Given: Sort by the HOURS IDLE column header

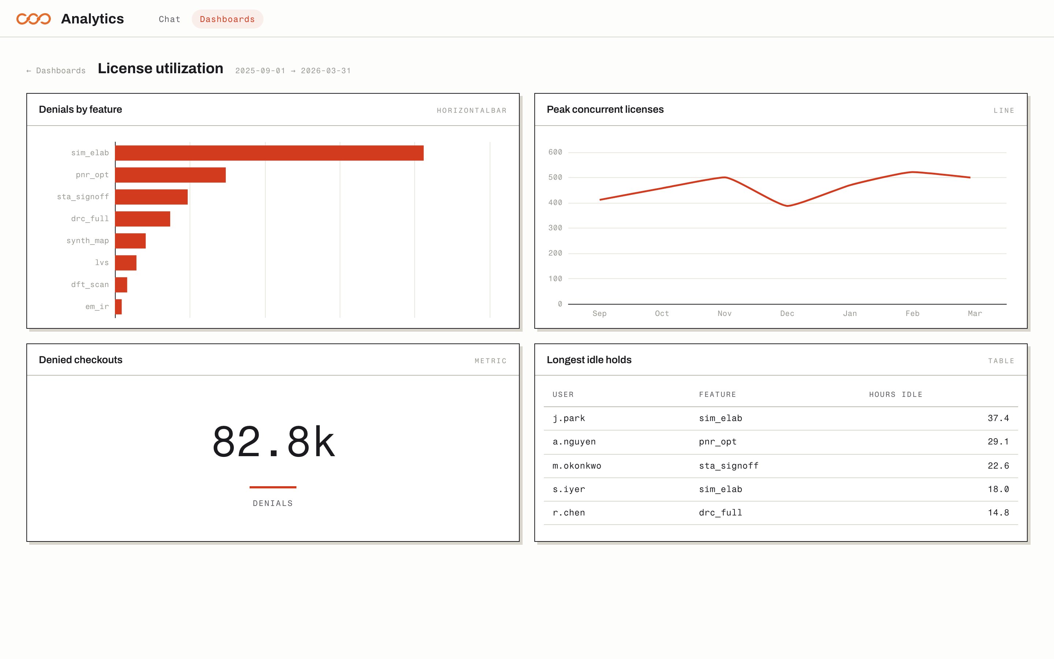Looking at the screenshot, I should point(896,395).
